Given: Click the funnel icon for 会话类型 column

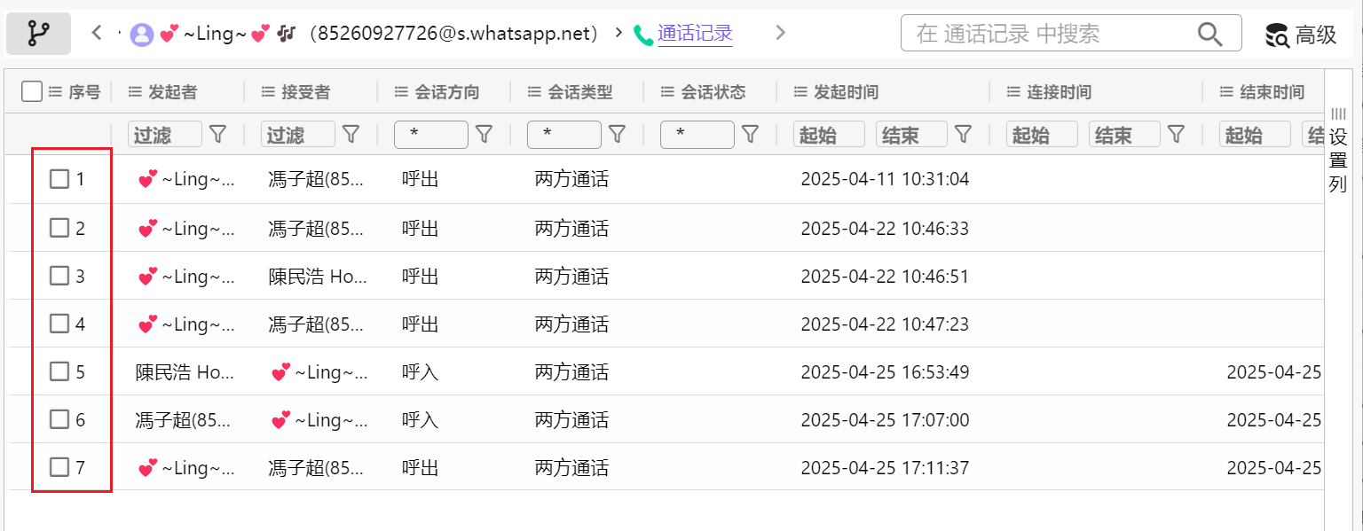Looking at the screenshot, I should [617, 134].
